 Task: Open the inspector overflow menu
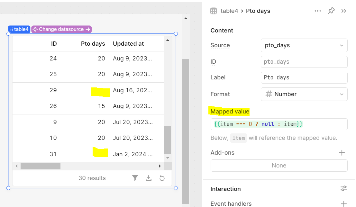coord(318,11)
